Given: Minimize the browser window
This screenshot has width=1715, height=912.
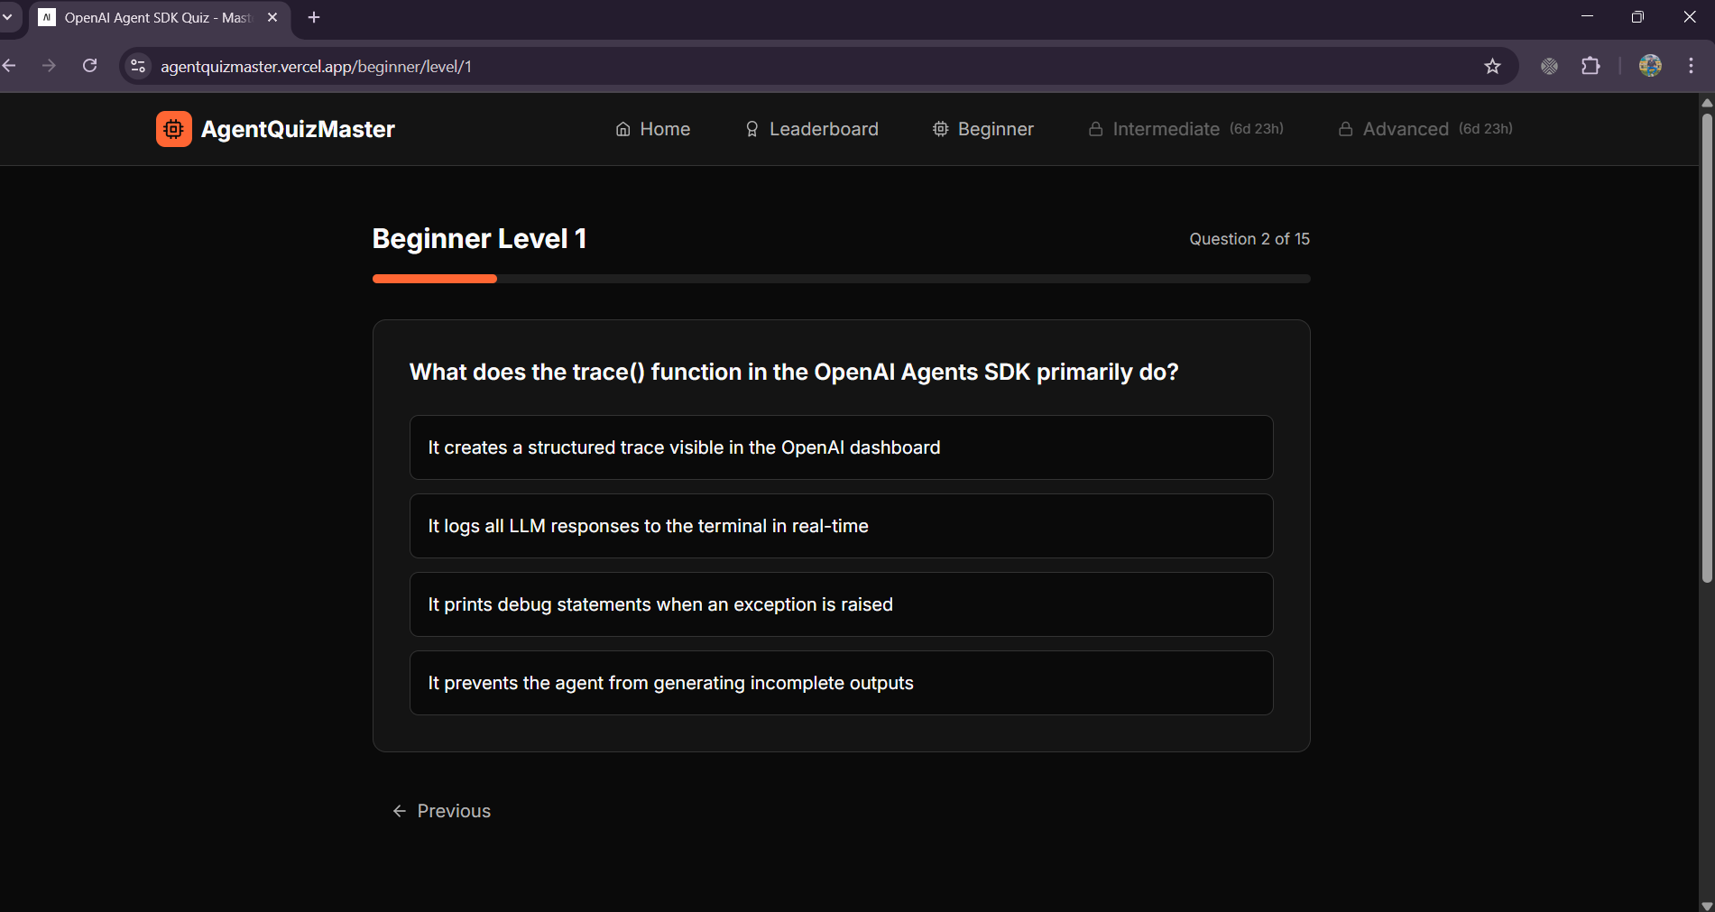Looking at the screenshot, I should tap(1587, 17).
